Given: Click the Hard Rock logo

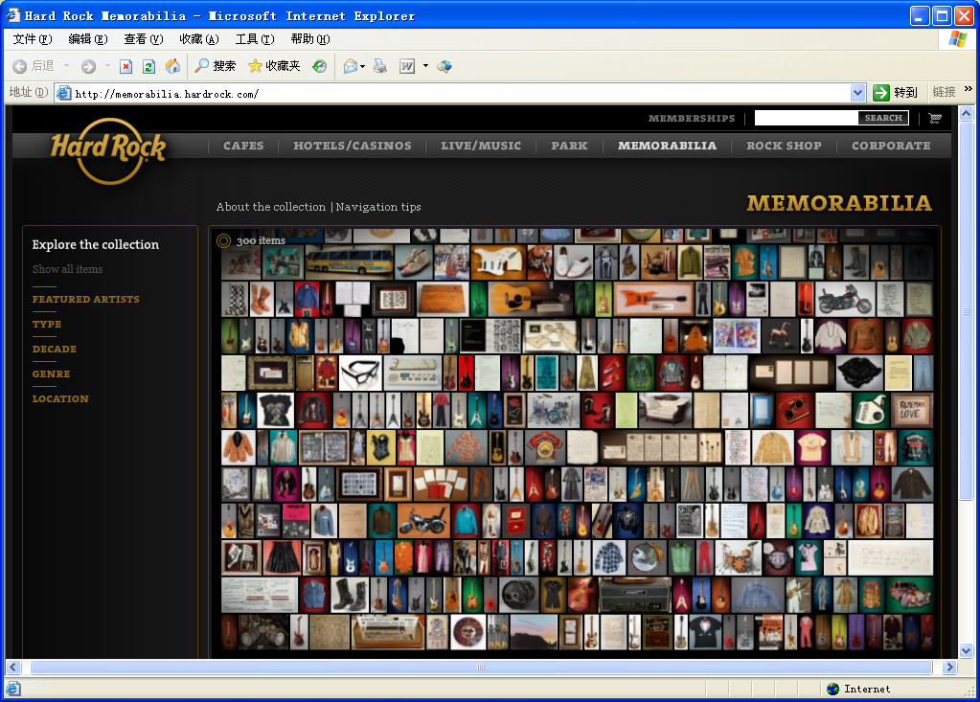Looking at the screenshot, I should (x=109, y=150).
